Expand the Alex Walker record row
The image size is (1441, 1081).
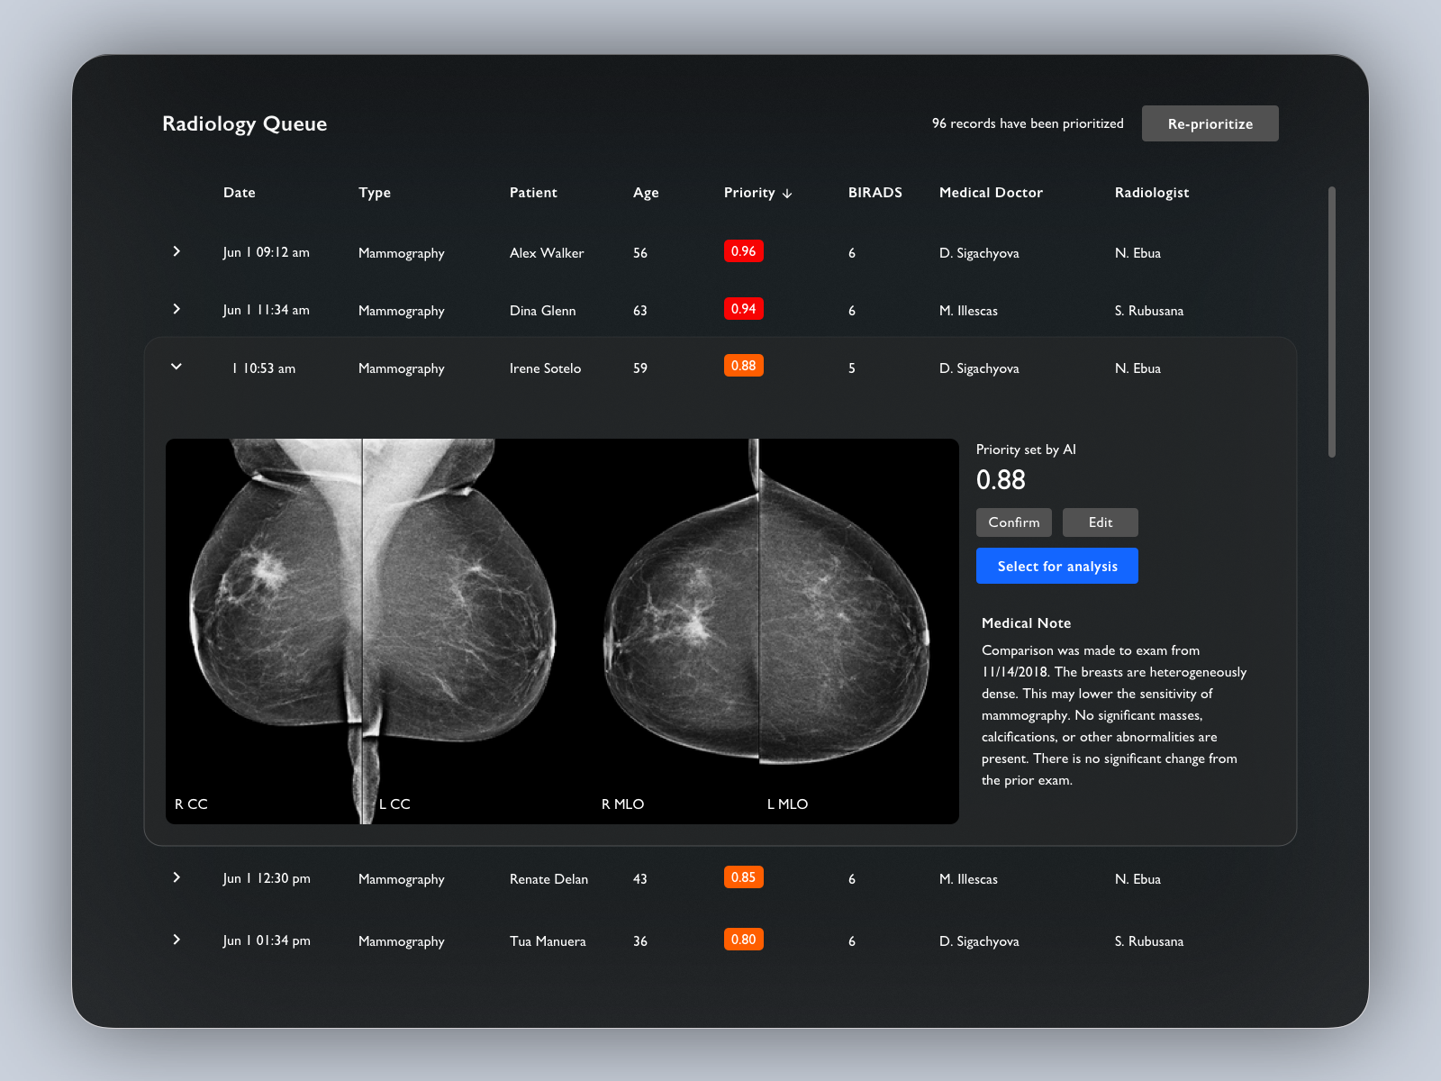pos(177,251)
